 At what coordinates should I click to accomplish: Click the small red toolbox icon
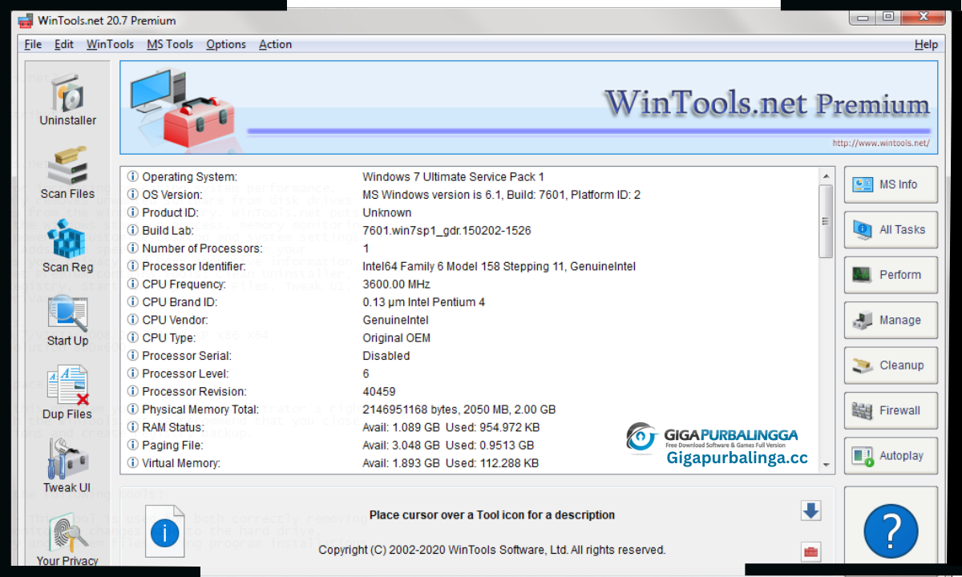pos(810,551)
